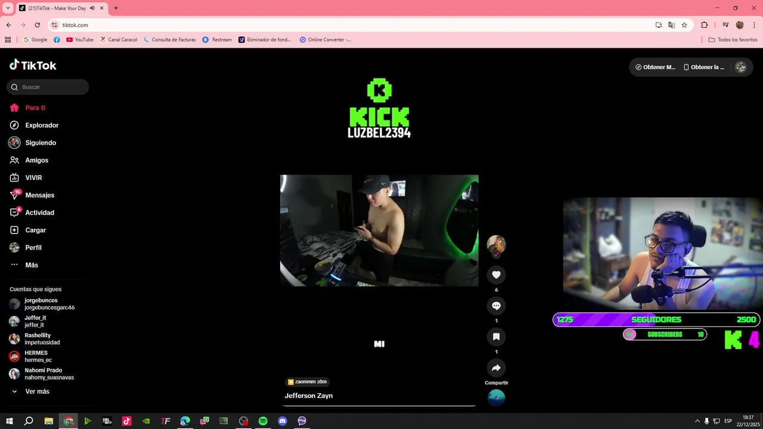Open 'Online Converter' bookmark
763x429 pixels.
point(325,40)
